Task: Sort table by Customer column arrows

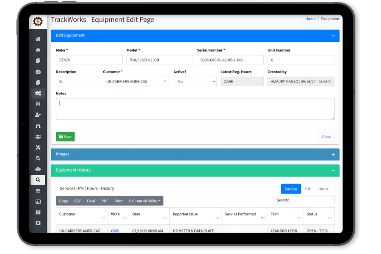Action: (104, 218)
